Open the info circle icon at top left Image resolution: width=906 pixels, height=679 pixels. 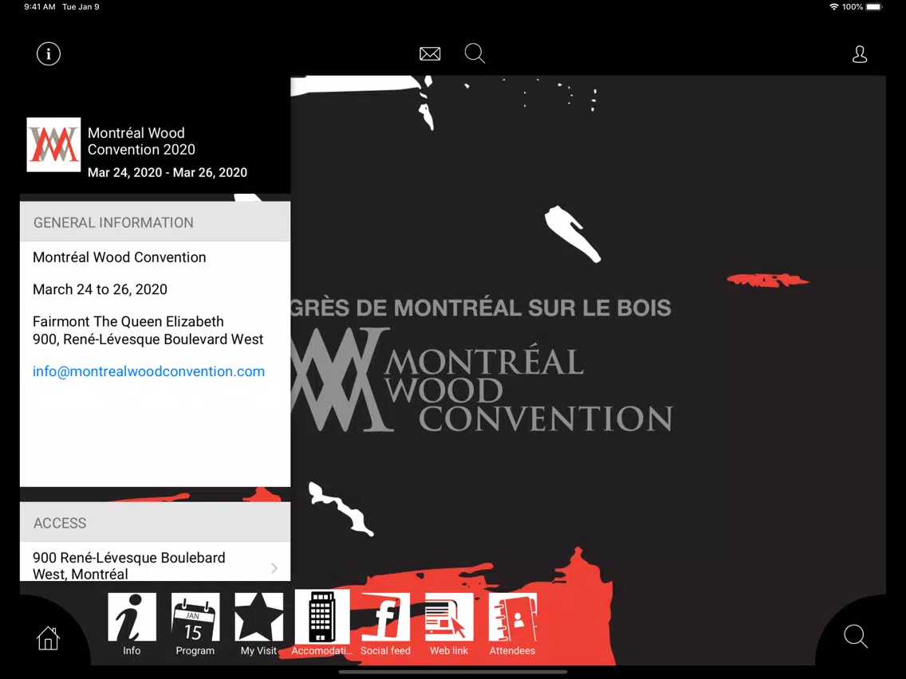tap(49, 53)
